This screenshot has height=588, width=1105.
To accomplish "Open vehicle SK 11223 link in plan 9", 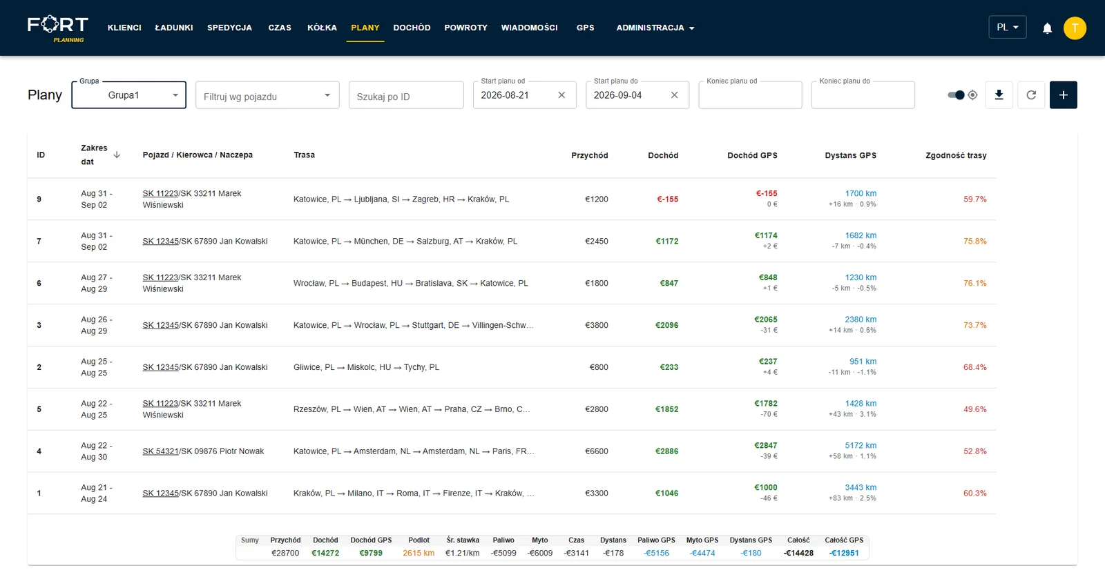I will pos(160,194).
